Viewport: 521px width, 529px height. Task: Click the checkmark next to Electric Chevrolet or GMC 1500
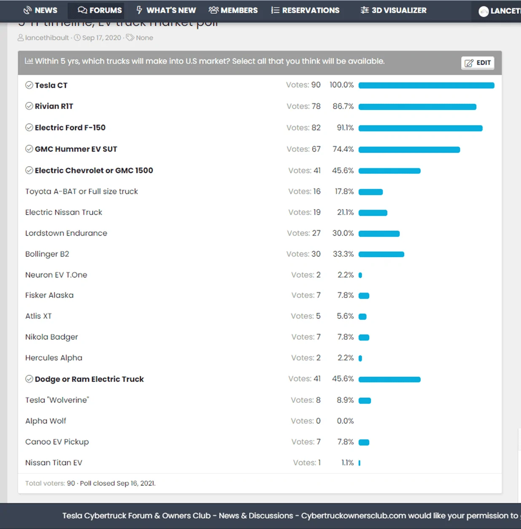(29, 170)
